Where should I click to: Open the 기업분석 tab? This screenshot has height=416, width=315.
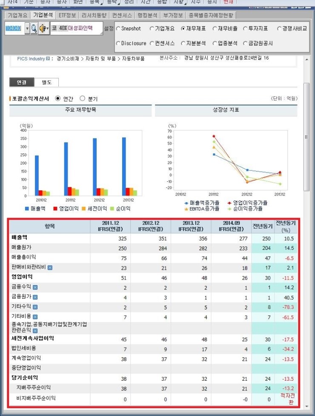(43, 15)
